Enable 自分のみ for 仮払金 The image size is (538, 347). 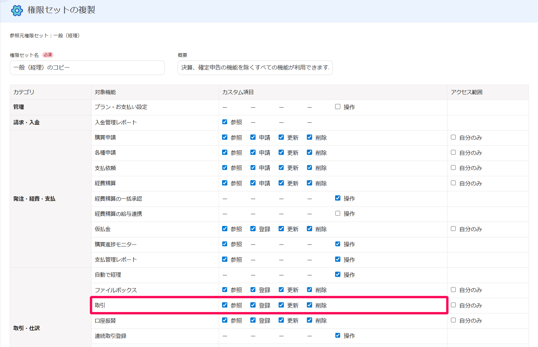(454, 229)
